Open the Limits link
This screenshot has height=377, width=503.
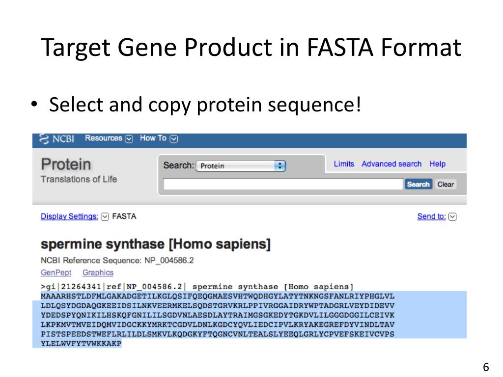[344, 164]
